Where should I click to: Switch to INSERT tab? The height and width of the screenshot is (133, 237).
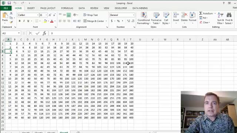click(31, 8)
